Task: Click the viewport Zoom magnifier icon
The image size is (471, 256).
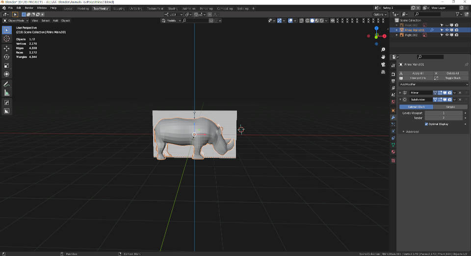Action: coord(383,50)
